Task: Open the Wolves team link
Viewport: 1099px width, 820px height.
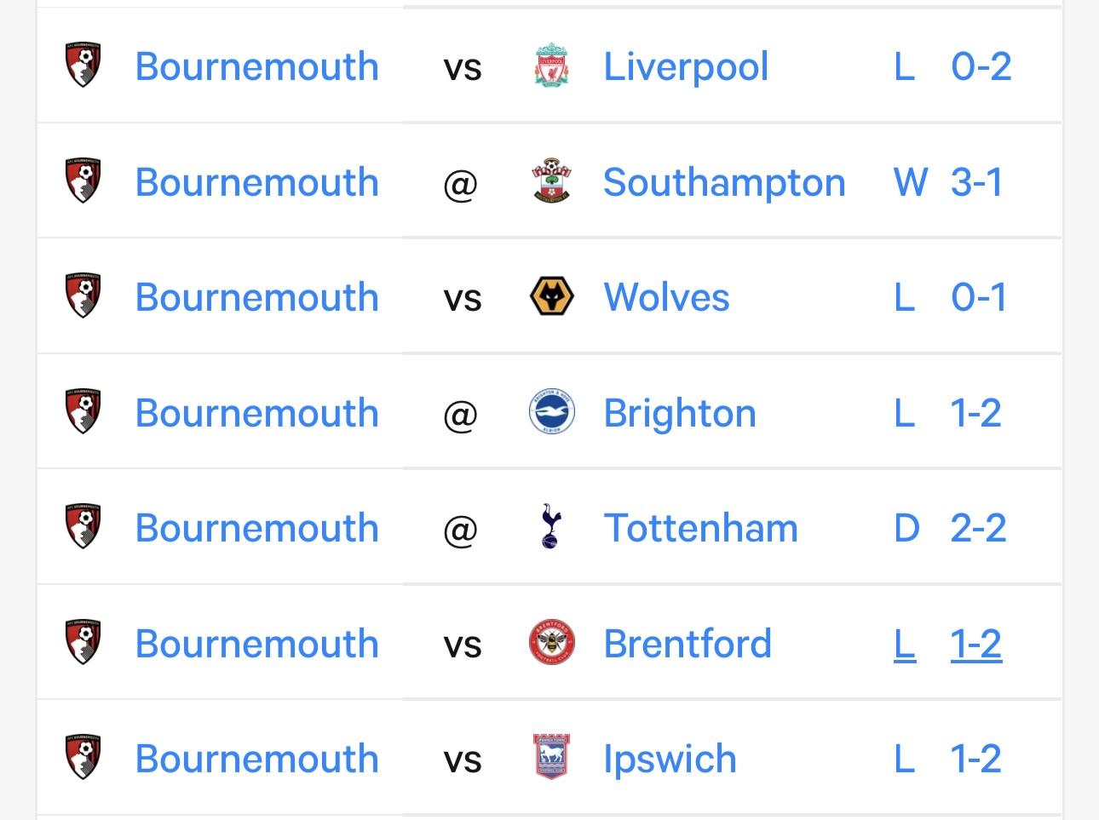Action: click(666, 297)
